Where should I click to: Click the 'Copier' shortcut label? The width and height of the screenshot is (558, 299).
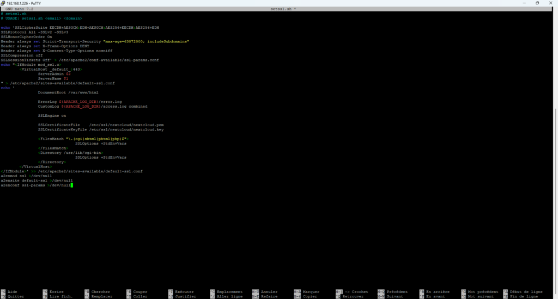(310, 296)
